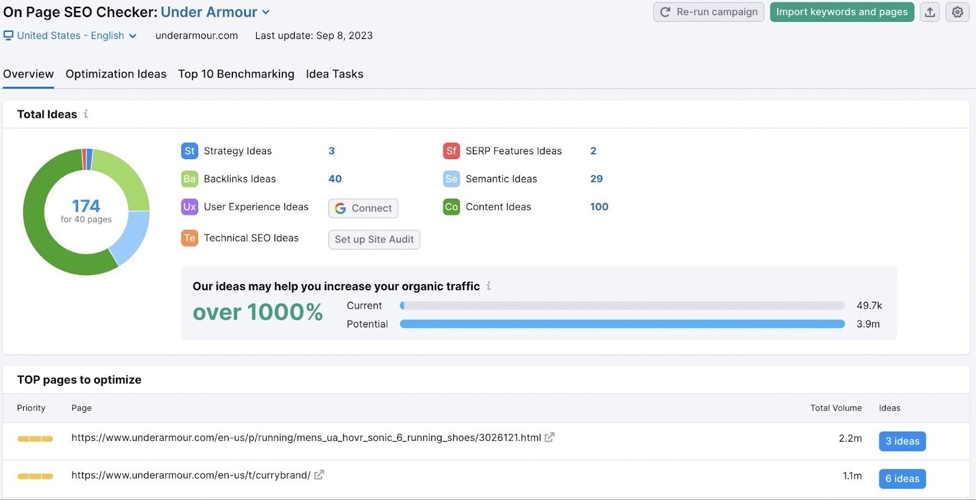
Task: Click the Set up Site Audit button
Action: coord(375,240)
